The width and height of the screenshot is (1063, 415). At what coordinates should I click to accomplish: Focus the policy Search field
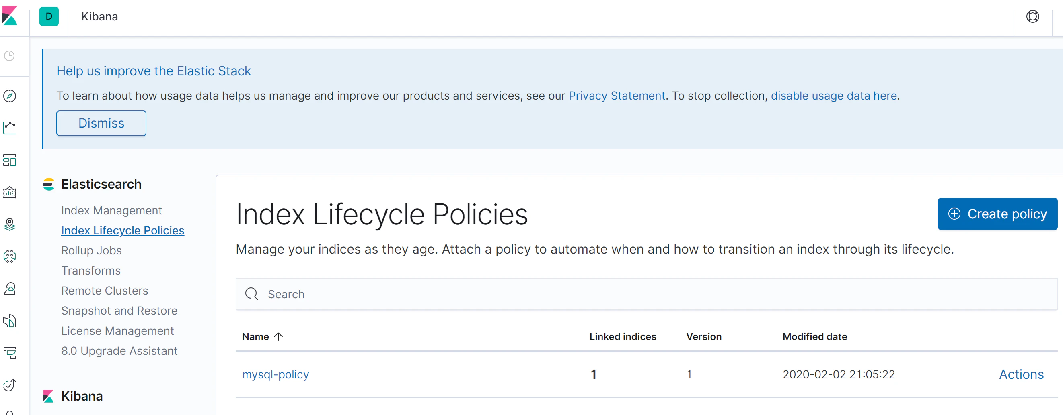(646, 294)
